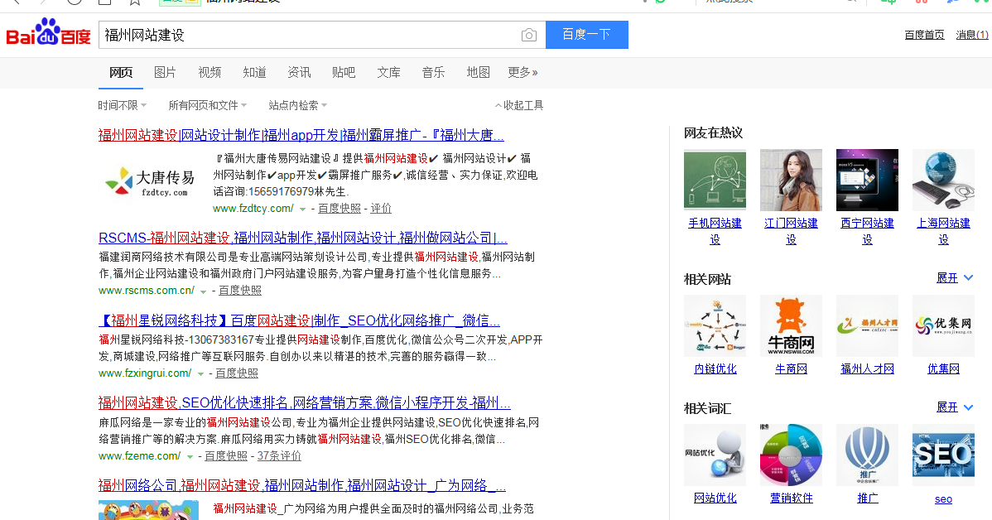Switch to 地图 tab
The image size is (992, 520).
pyautogui.click(x=479, y=72)
